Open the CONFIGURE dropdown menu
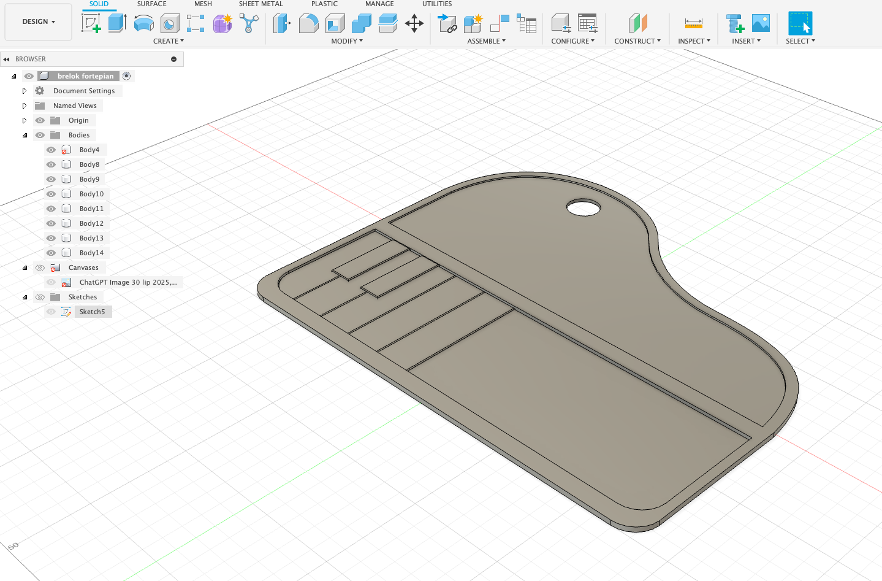Screen dimensions: 882x581 (x=572, y=41)
